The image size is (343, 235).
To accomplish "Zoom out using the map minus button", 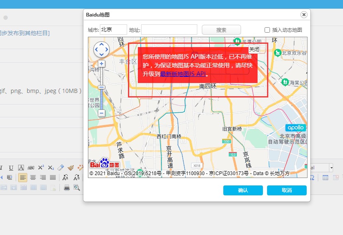I will (101, 113).
